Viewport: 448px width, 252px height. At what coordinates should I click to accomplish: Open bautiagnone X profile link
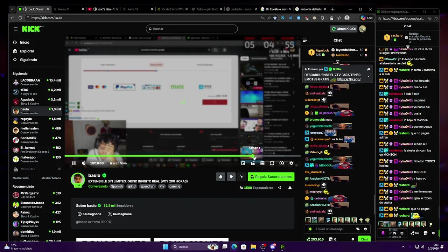[x=120, y=214]
